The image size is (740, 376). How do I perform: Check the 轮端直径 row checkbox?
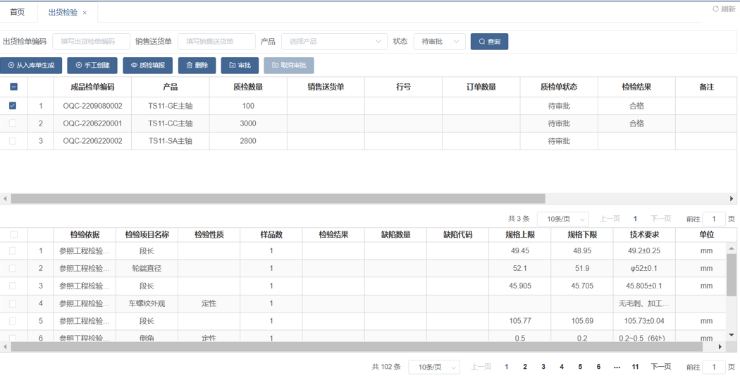coord(13,268)
